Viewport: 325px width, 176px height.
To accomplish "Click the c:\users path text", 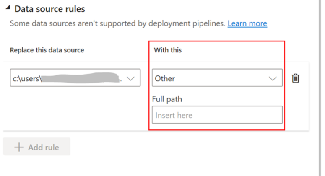I will [x=26, y=78].
